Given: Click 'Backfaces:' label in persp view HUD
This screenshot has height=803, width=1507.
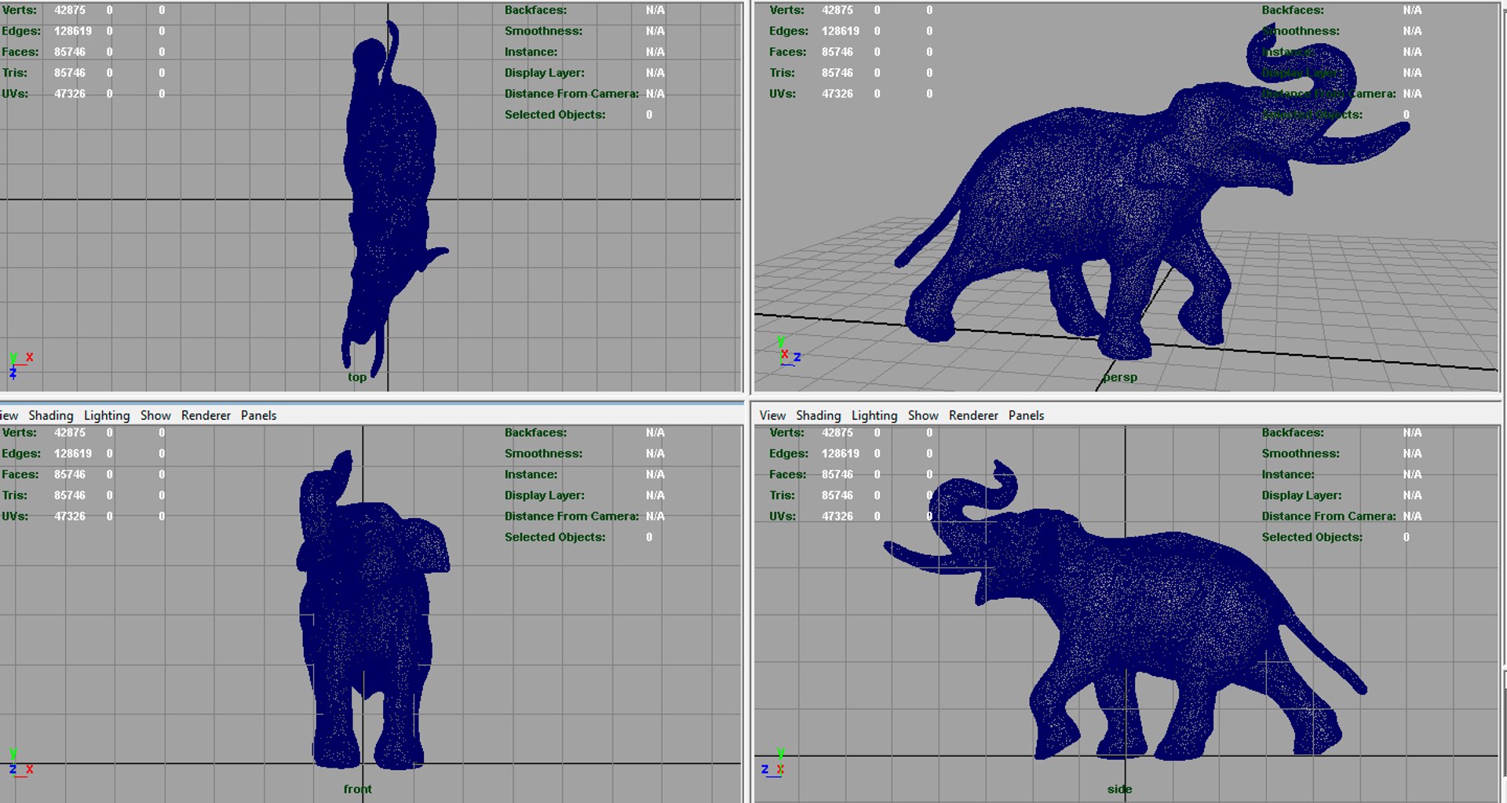Looking at the screenshot, I should pos(1293,10).
